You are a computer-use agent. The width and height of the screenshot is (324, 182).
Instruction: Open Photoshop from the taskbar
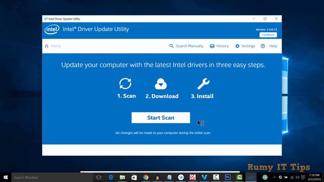(x=228, y=177)
